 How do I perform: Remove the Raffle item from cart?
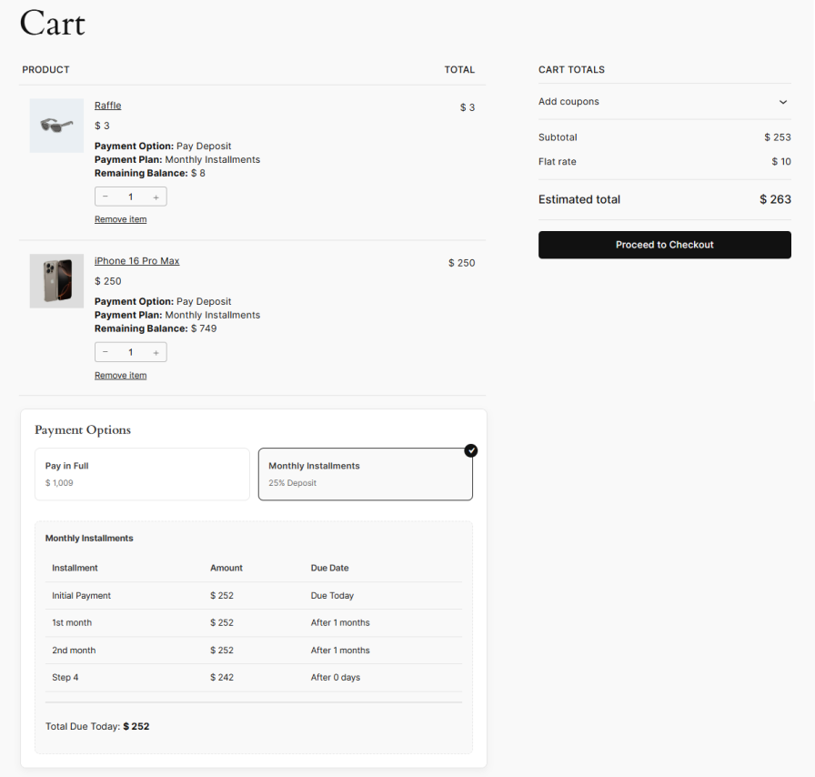[121, 219]
